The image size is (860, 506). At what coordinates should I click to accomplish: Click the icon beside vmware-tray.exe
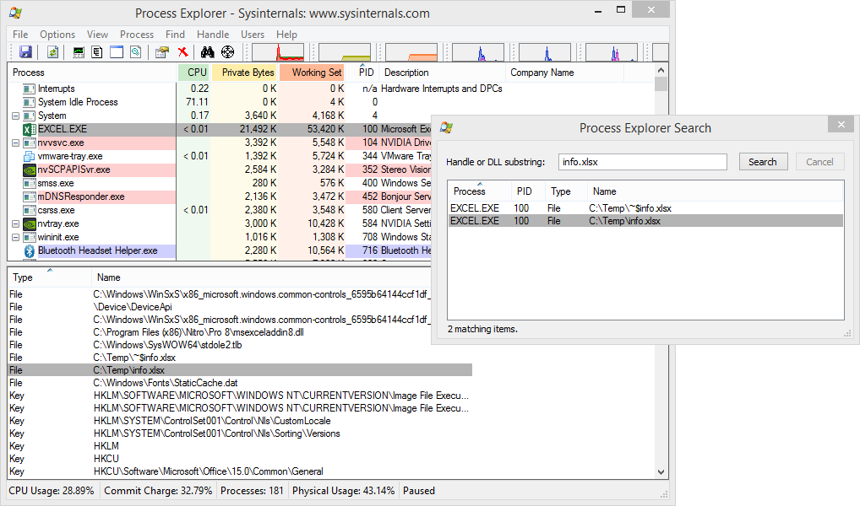pyautogui.click(x=29, y=156)
